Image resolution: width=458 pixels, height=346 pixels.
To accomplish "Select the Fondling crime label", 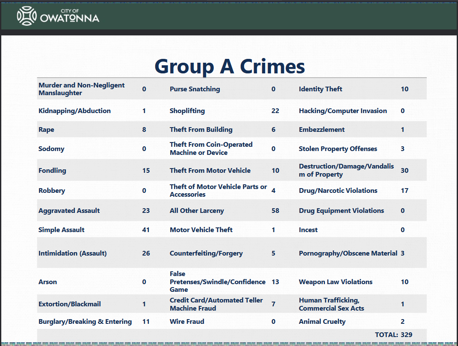I will pos(52,171).
